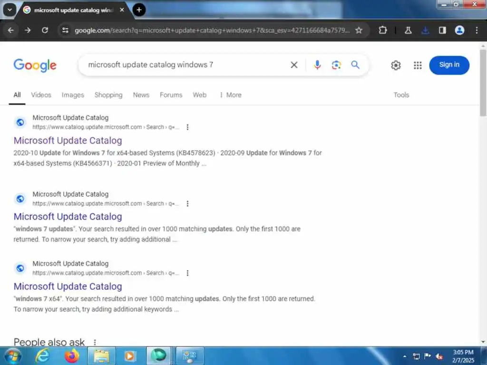Image resolution: width=487 pixels, height=365 pixels.
Task: Click the address bar URL
Action: coord(212,30)
